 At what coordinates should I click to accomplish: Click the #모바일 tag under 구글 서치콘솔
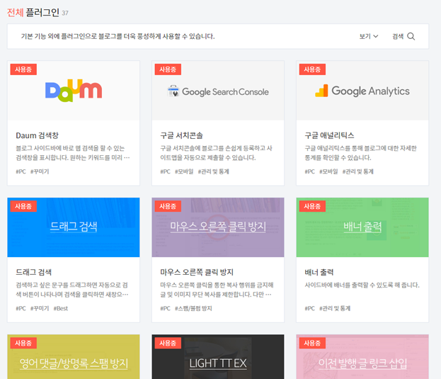click(184, 171)
